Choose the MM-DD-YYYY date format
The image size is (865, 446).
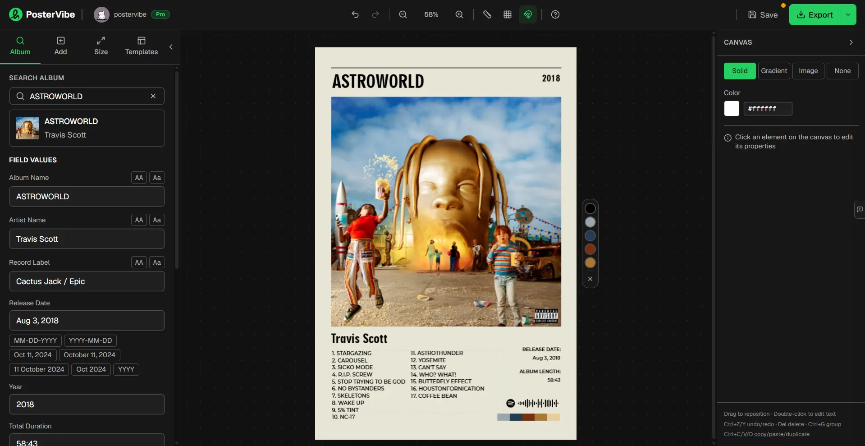tap(36, 340)
